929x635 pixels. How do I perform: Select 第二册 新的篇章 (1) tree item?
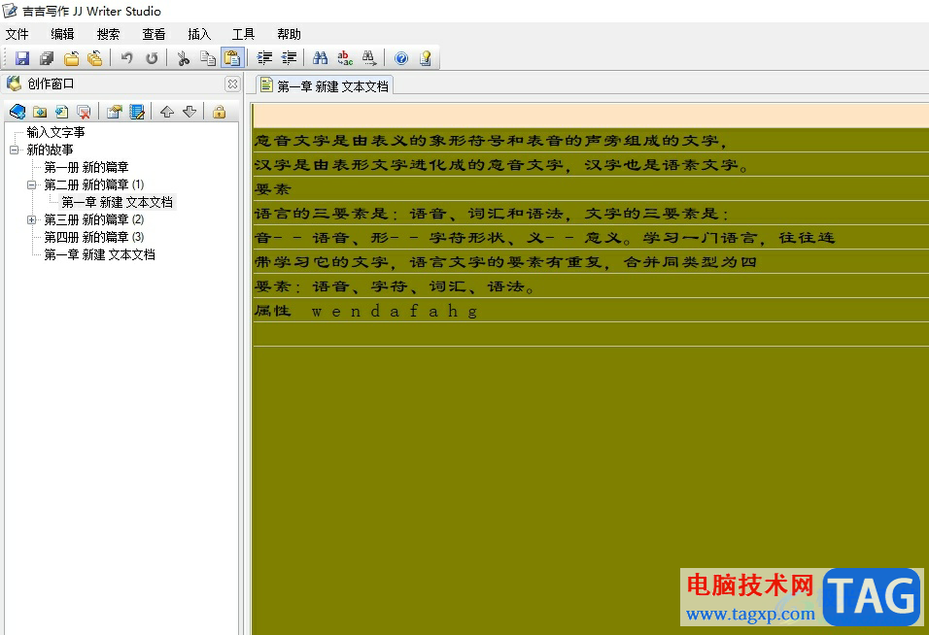tap(93, 184)
